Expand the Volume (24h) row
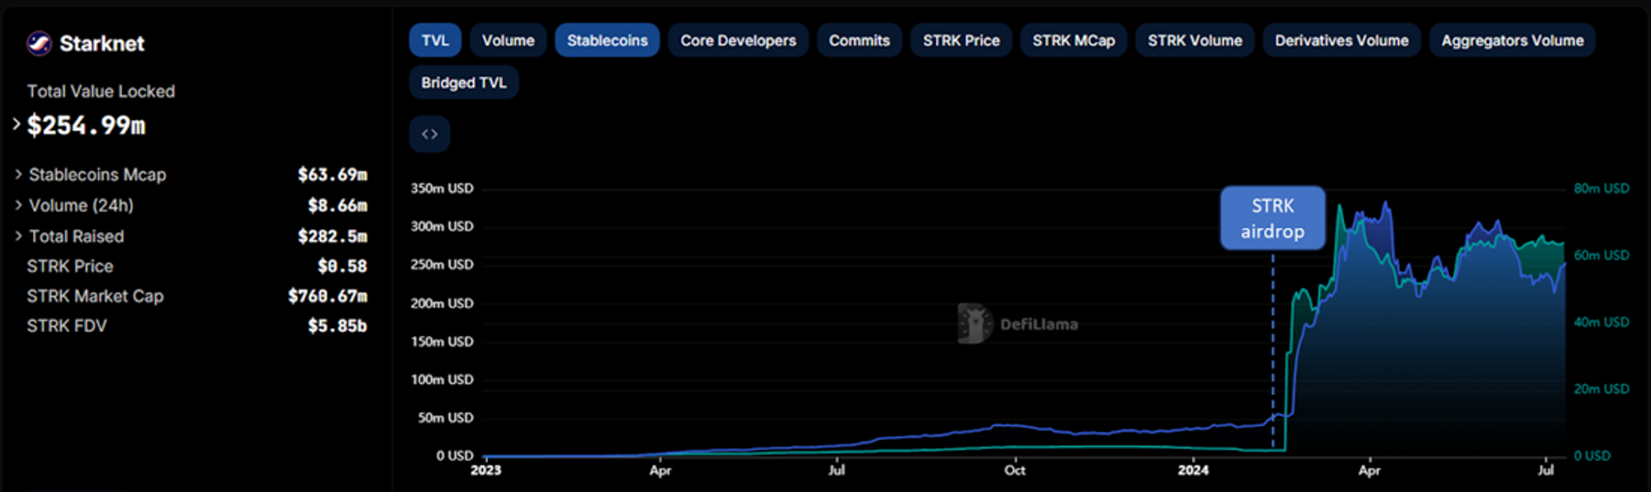 click(x=19, y=205)
